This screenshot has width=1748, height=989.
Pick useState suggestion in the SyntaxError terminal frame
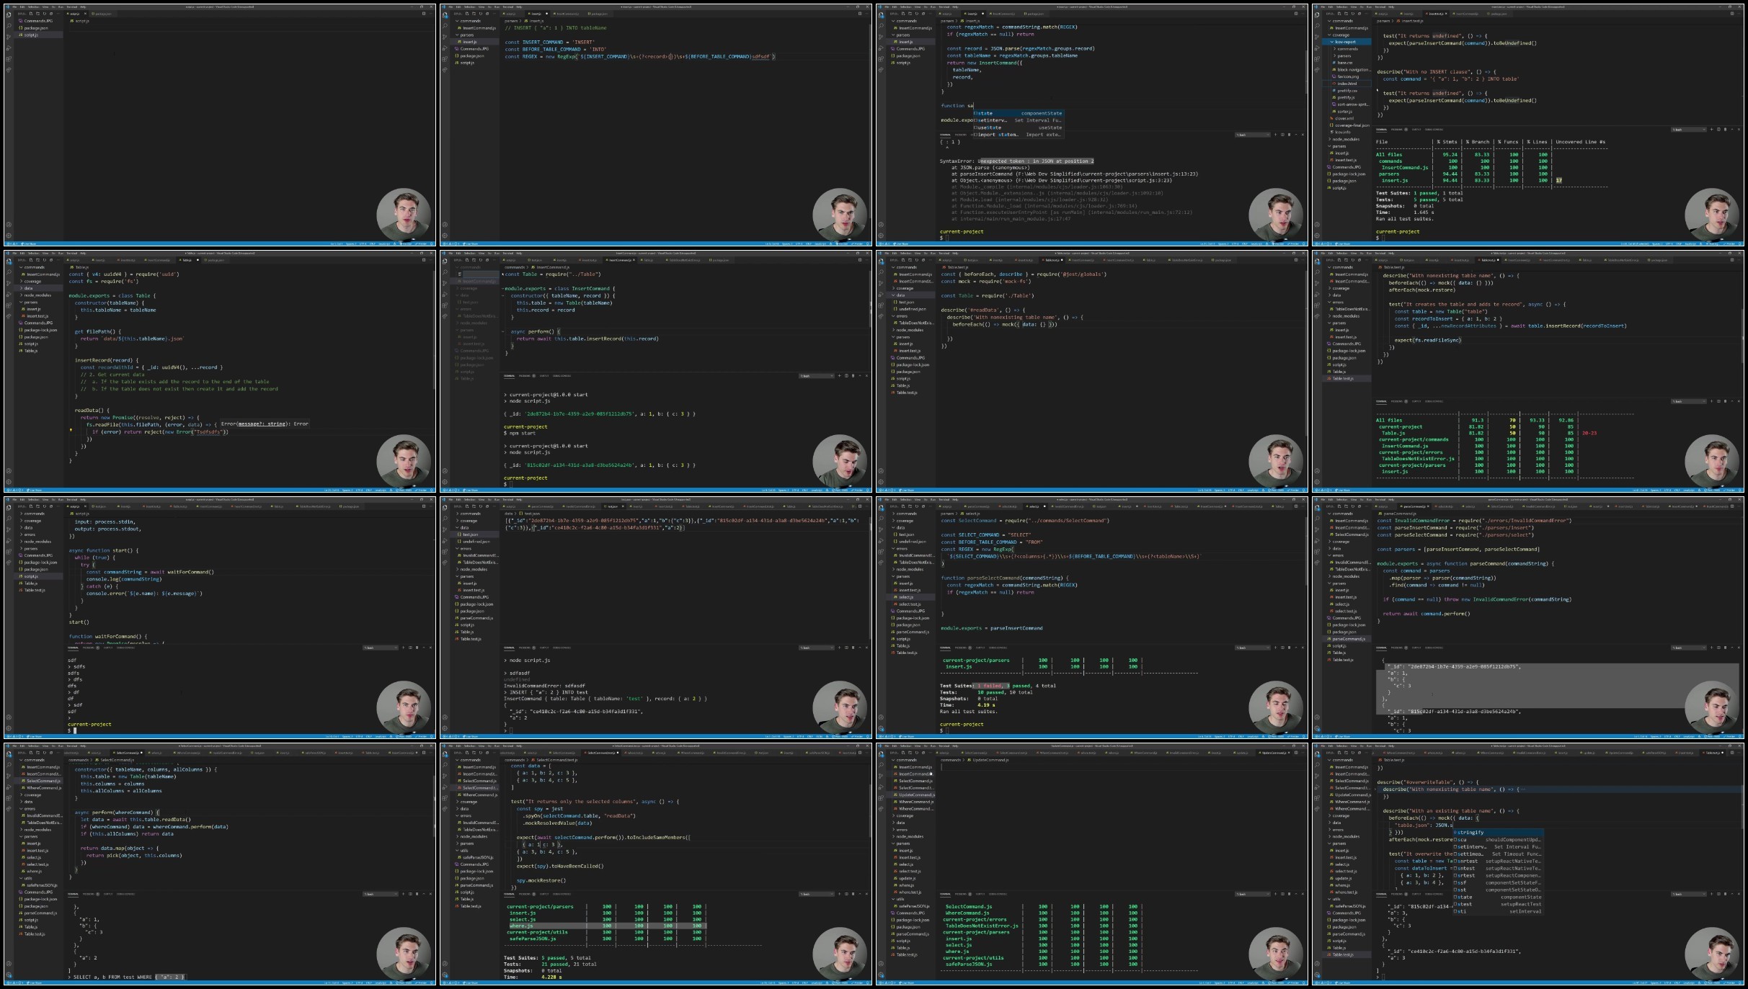pos(1018,127)
